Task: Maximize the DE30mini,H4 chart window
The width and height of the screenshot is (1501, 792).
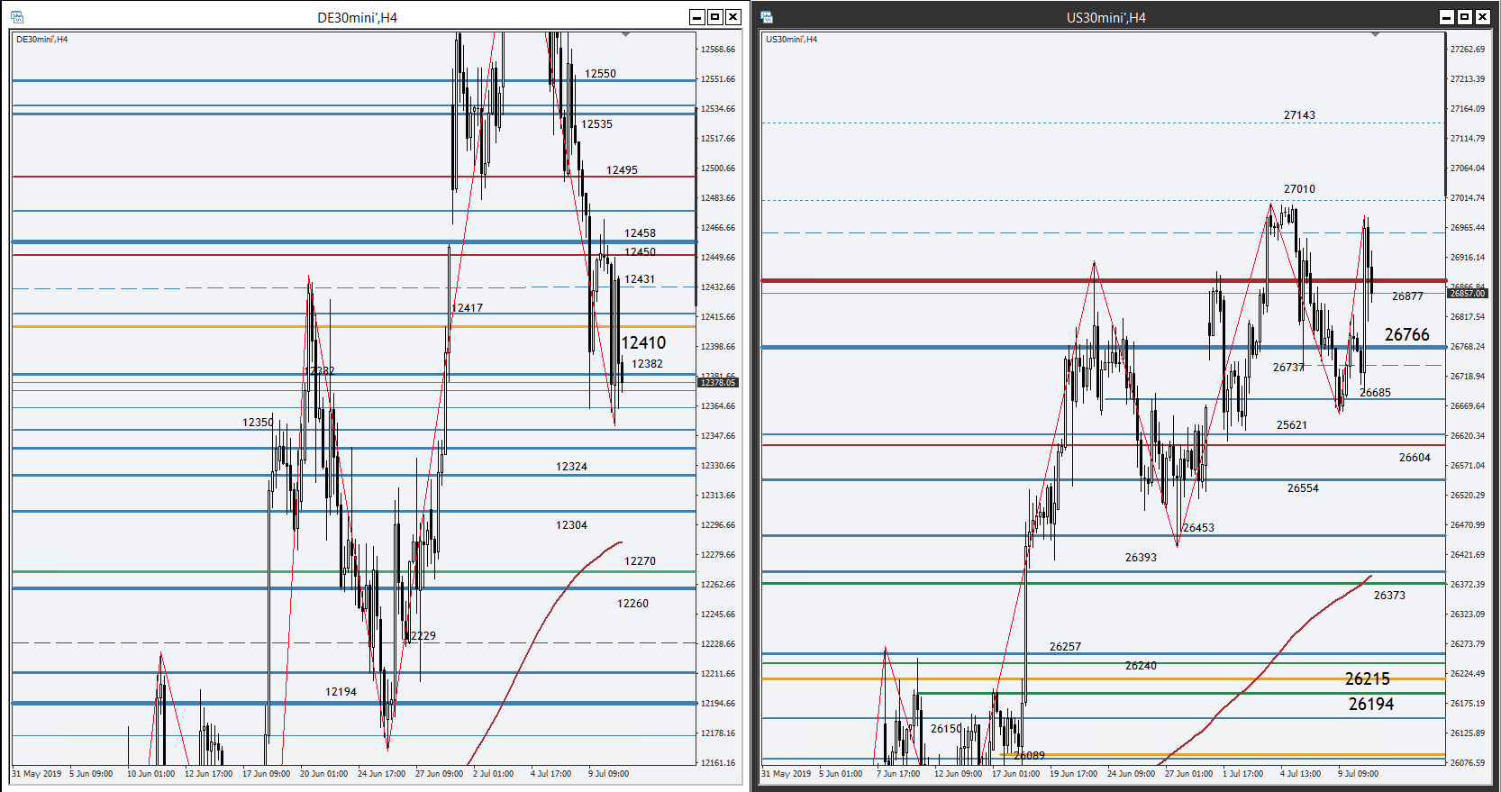Action: pos(715,17)
